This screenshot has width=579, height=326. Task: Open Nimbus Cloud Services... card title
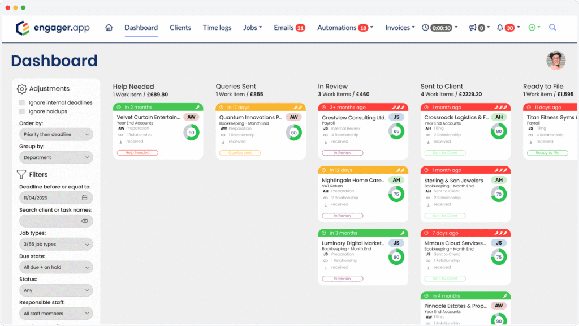point(455,243)
